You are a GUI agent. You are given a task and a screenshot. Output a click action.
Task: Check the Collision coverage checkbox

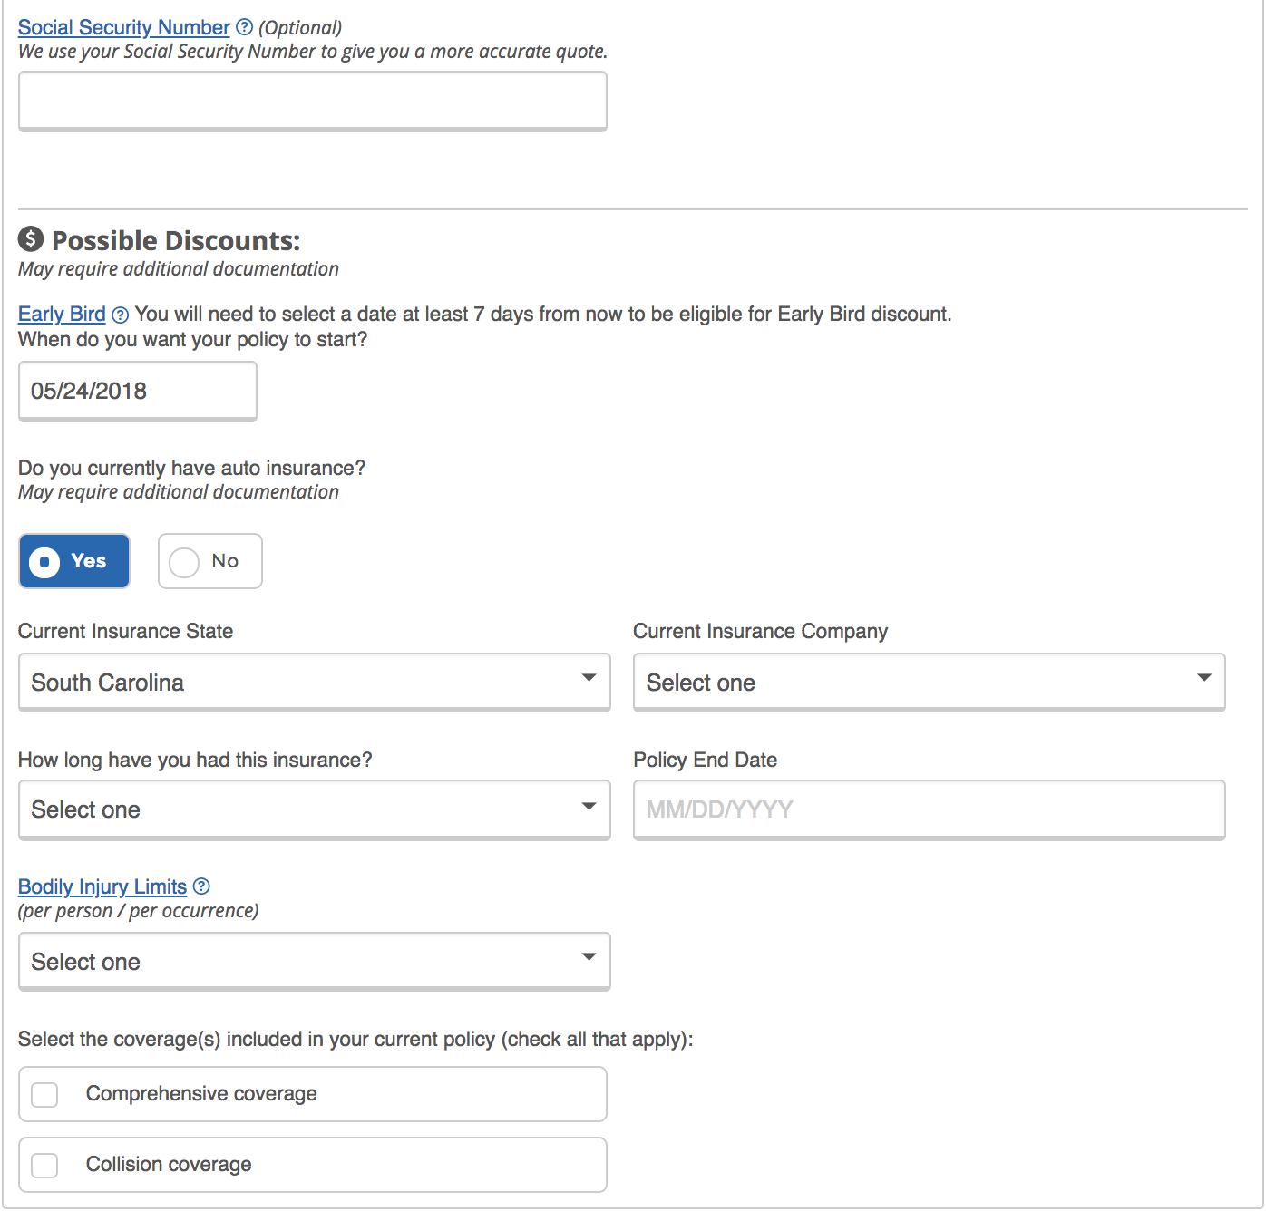(x=44, y=1165)
